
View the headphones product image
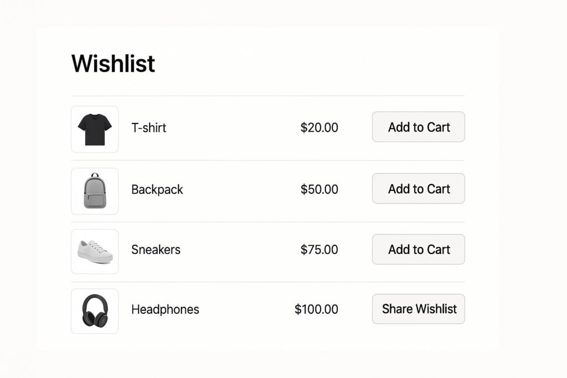pos(95,311)
